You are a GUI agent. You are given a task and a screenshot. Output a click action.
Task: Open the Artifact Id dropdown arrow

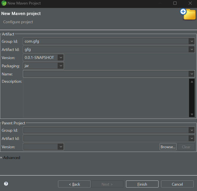coord(191,49)
